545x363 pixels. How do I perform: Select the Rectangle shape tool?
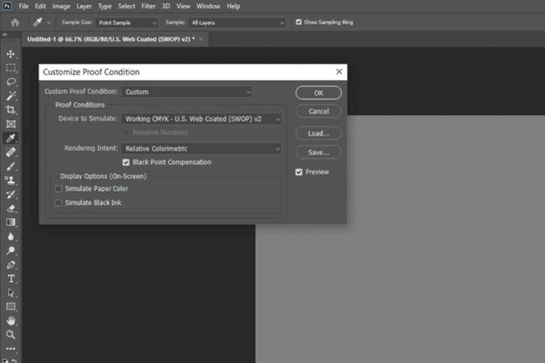click(x=11, y=306)
